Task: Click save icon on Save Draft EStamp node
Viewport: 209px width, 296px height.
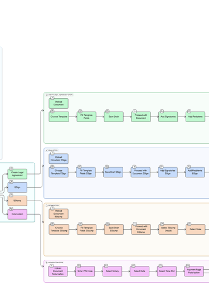Action: point(108,224)
